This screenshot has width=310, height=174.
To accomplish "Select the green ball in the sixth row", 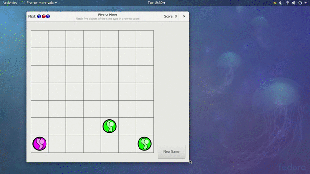I will click(109, 126).
